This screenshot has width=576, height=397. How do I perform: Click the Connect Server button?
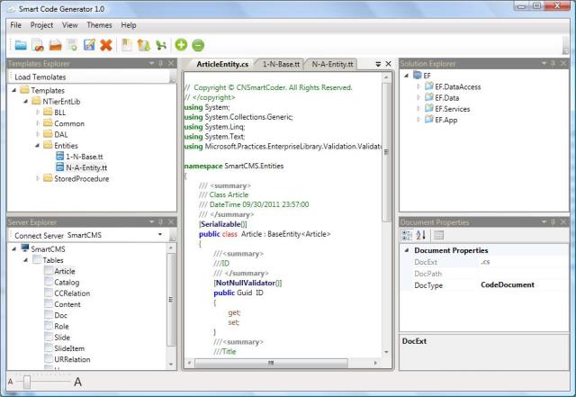click(39, 235)
